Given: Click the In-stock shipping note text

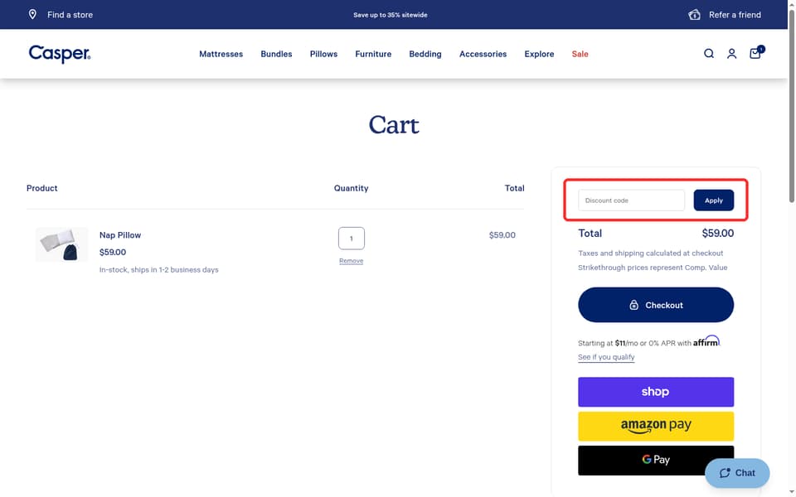Looking at the screenshot, I should pyautogui.click(x=159, y=270).
